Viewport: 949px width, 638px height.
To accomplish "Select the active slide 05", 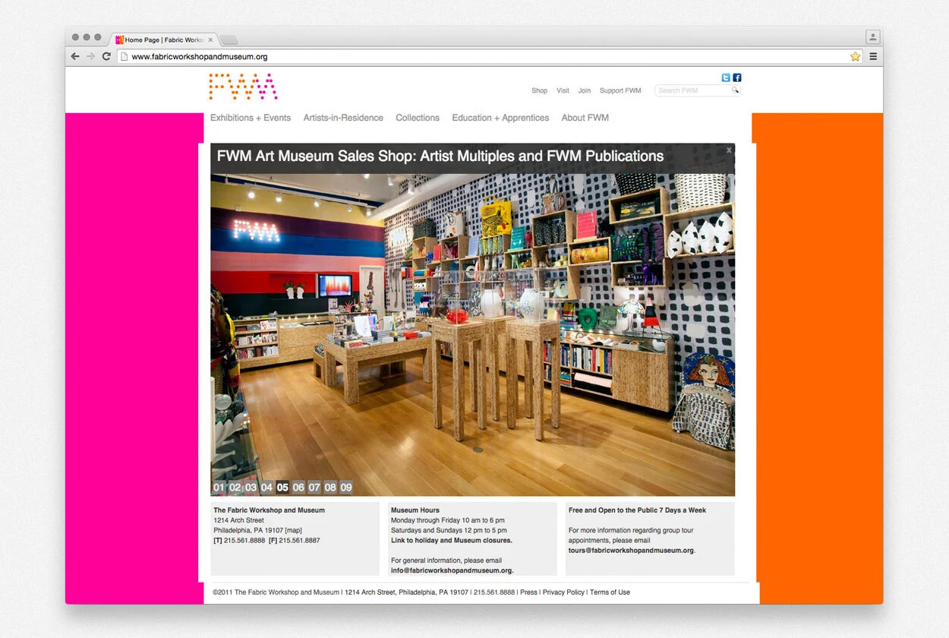I will 282,488.
